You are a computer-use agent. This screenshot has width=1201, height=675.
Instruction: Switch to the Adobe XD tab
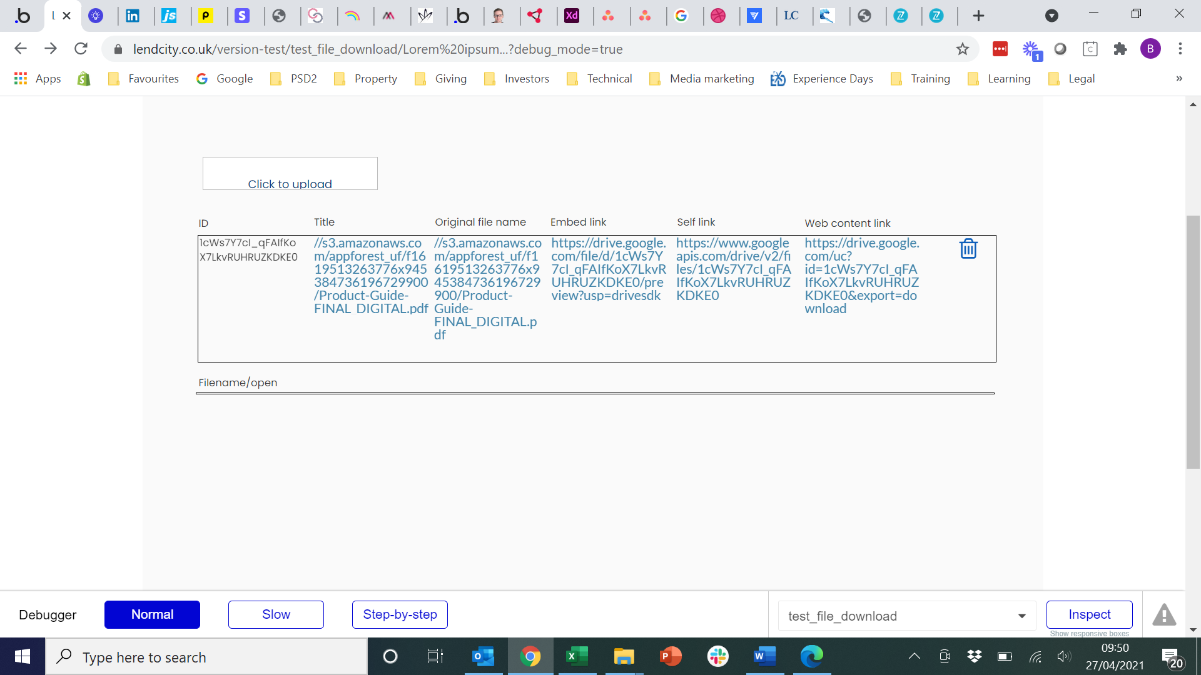pos(571,16)
